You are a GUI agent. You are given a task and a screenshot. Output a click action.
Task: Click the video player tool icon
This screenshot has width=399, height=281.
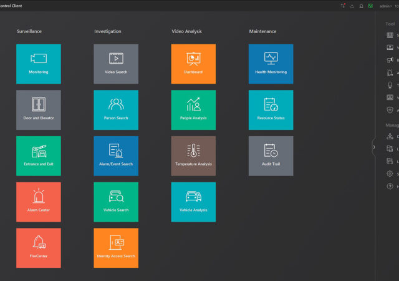[x=390, y=47]
